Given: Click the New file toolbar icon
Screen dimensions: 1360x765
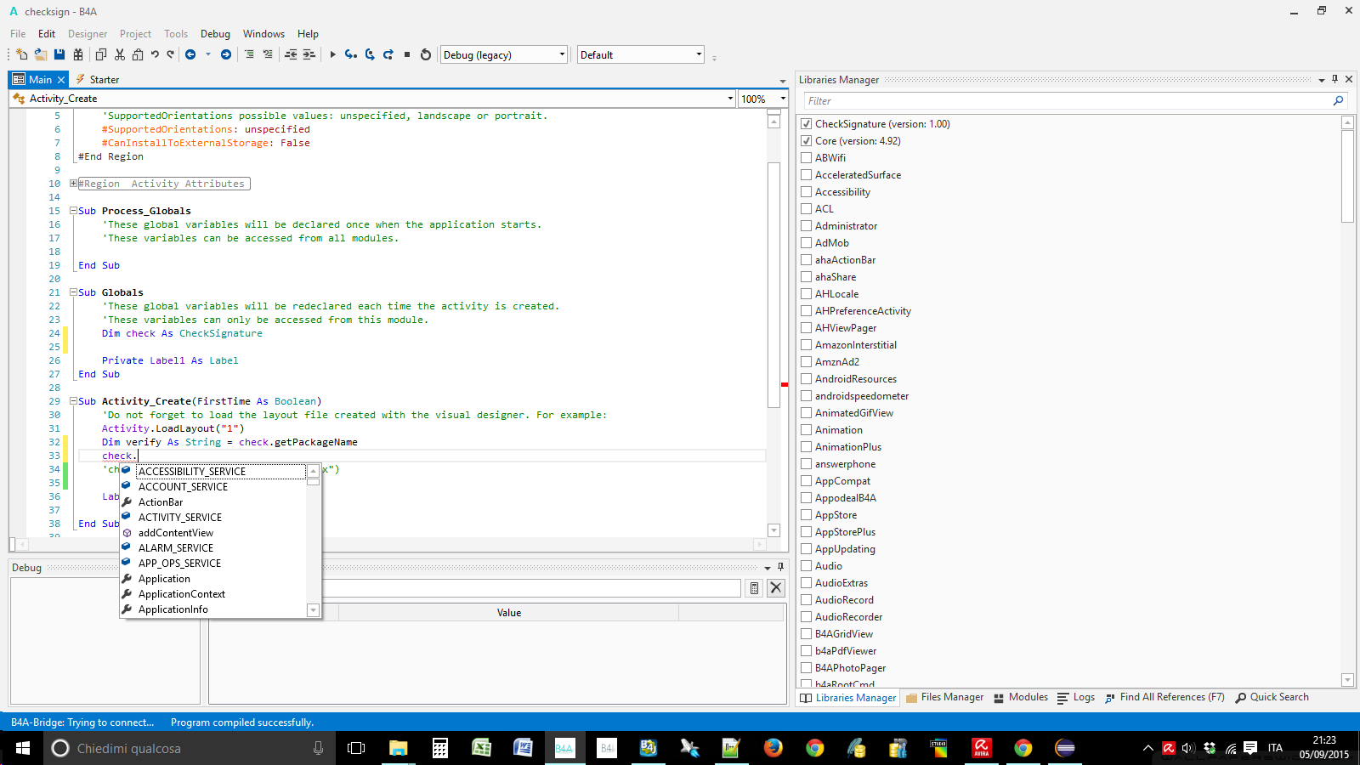Looking at the screenshot, I should click(22, 54).
